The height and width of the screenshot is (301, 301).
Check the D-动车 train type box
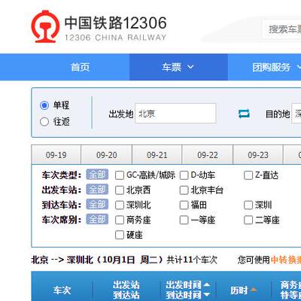(184, 175)
